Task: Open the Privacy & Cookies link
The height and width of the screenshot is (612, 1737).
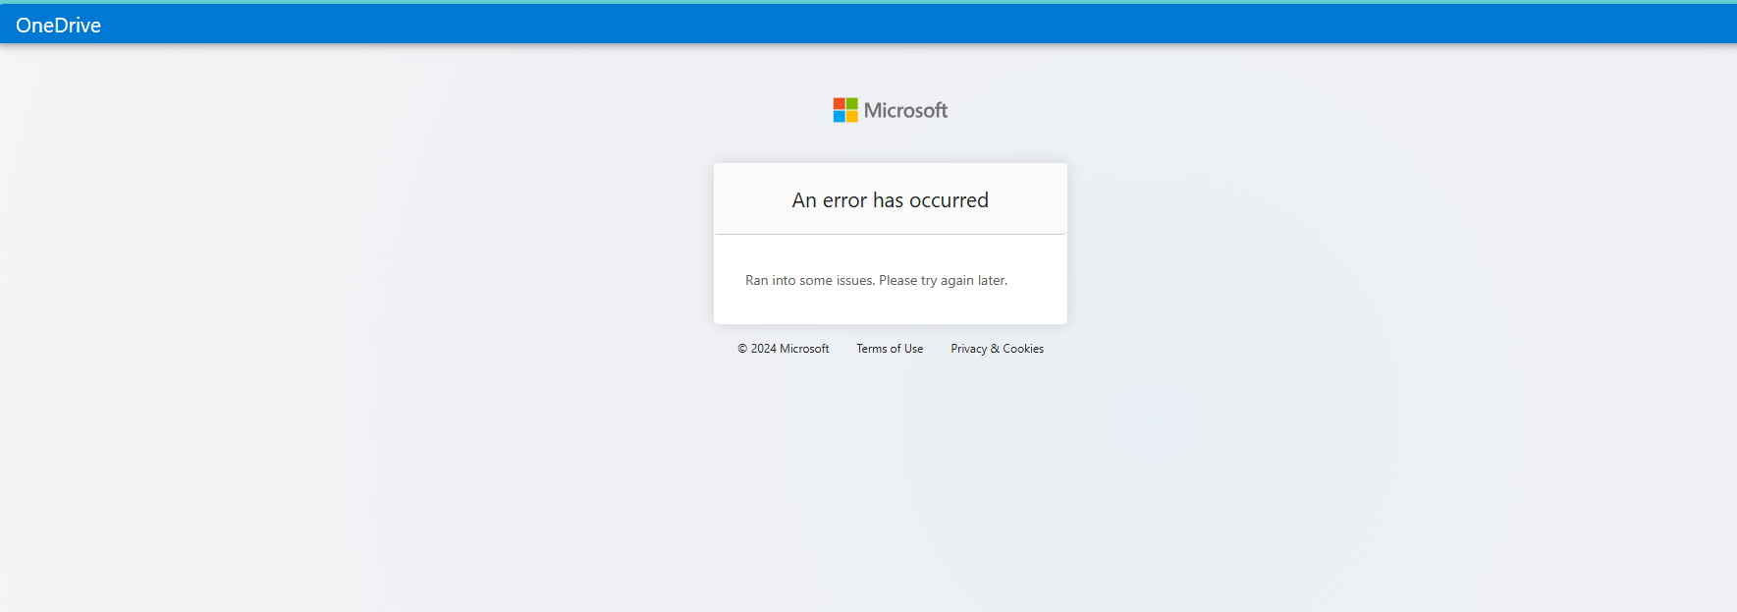Action: (x=997, y=349)
